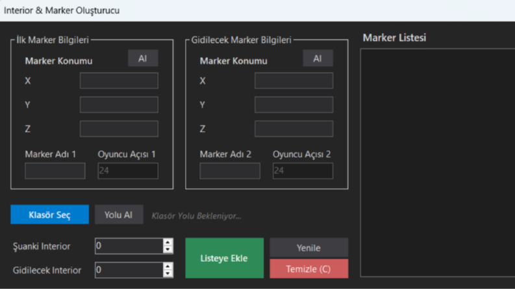
Task: Increase Şuanki Interior with up arrow
Action: point(168,242)
